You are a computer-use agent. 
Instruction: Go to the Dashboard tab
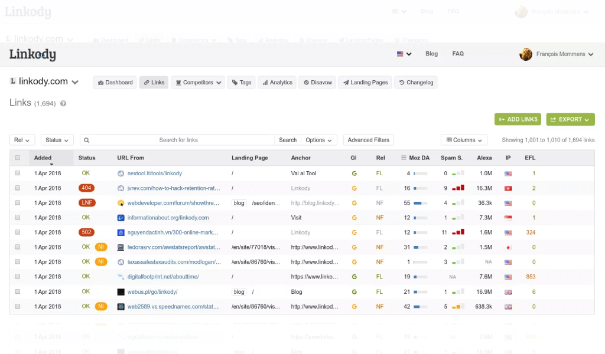pos(115,83)
